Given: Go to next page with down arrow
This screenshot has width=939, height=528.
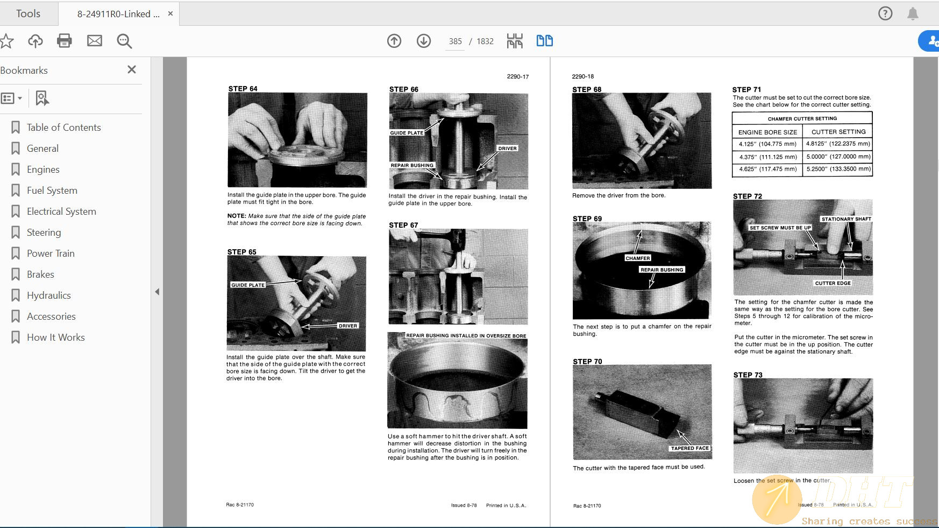Looking at the screenshot, I should [x=424, y=41].
